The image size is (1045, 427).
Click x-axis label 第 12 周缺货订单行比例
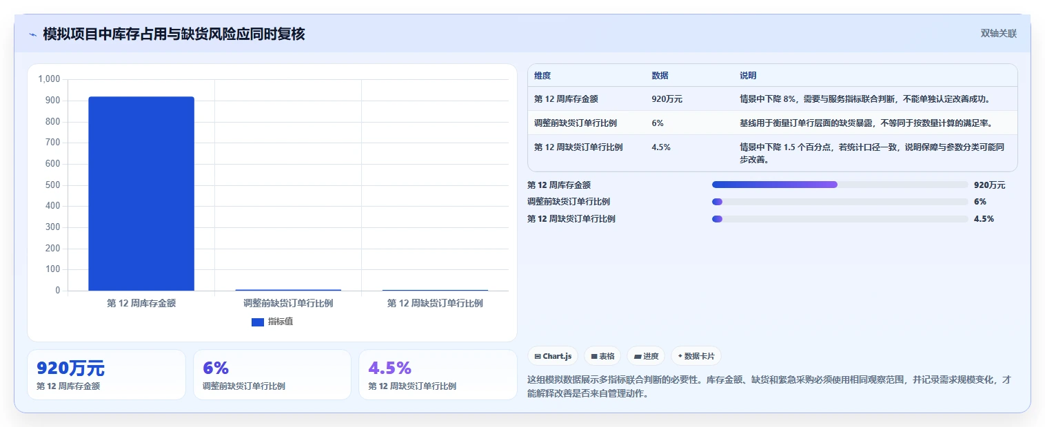(435, 303)
